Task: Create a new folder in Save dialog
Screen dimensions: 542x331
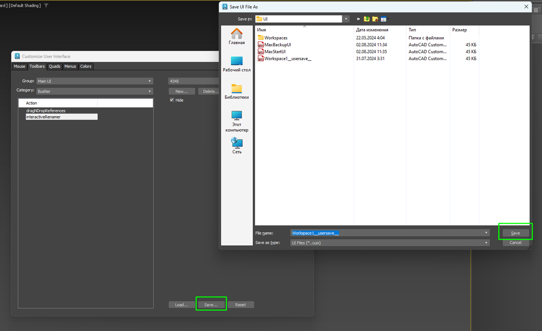Action: click(375, 19)
